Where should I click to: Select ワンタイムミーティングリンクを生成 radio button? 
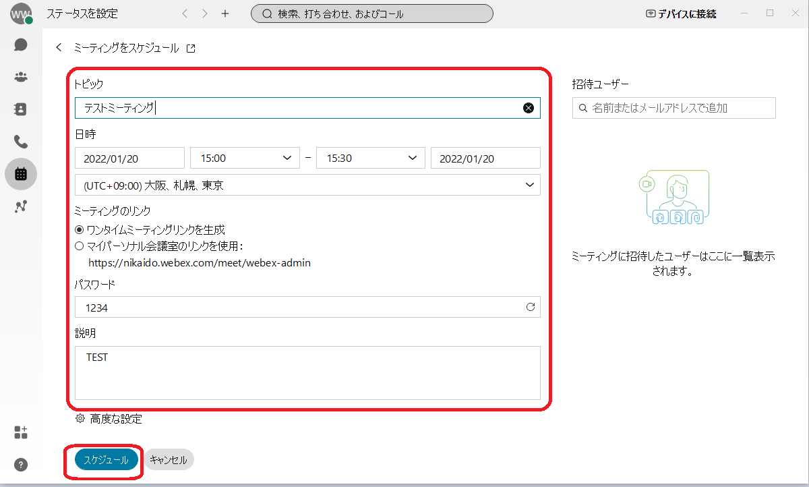click(80, 230)
